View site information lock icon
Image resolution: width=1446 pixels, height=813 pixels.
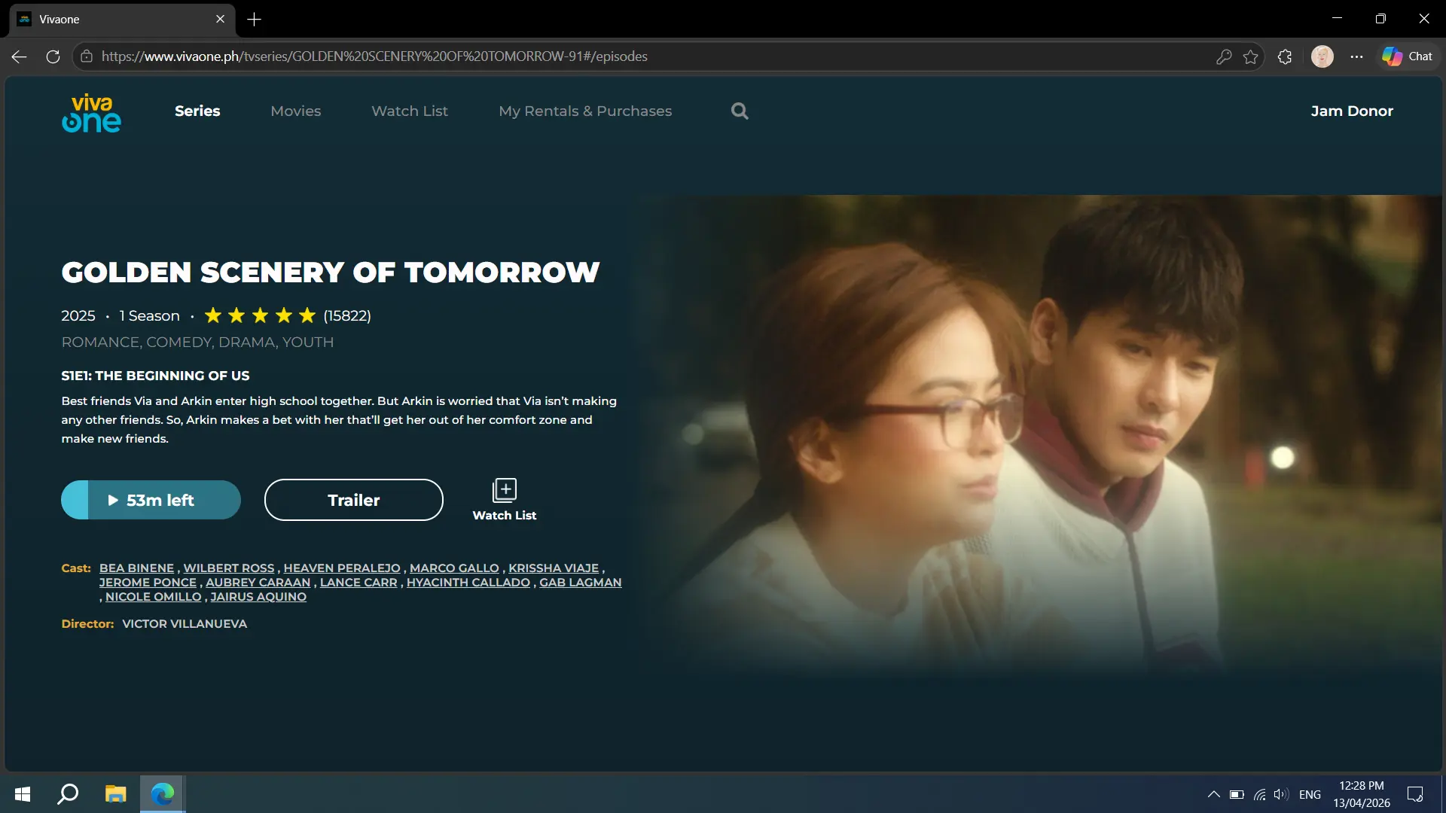pos(87,56)
